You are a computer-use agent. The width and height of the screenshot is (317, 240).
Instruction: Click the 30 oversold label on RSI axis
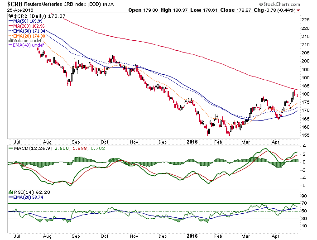pos(304,218)
